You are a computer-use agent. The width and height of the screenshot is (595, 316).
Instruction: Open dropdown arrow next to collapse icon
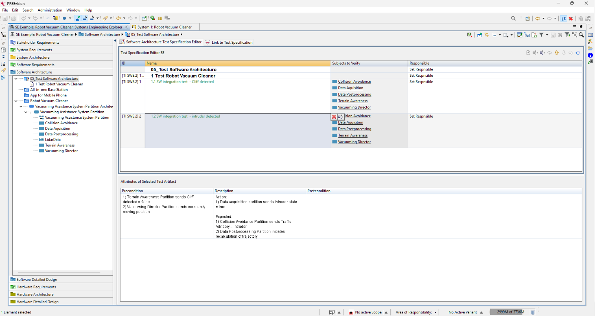coord(500,35)
